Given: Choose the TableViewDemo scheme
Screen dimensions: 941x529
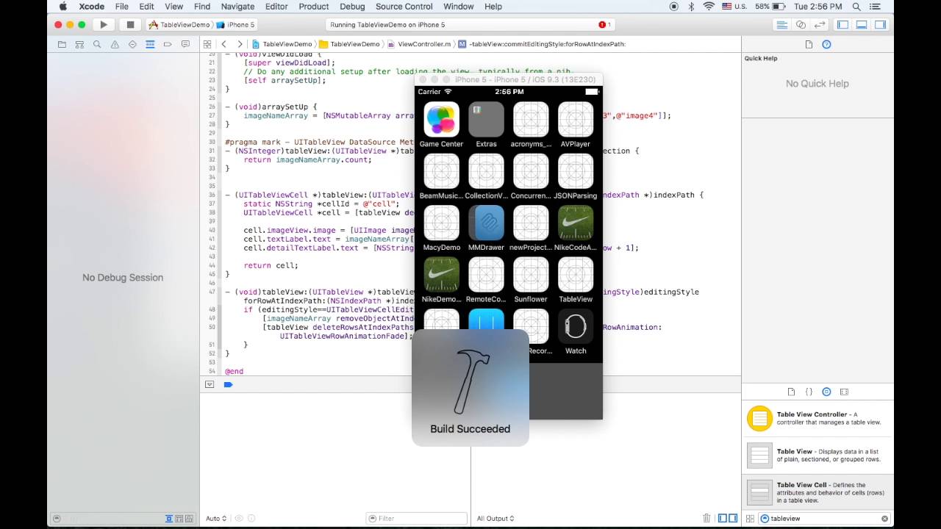Looking at the screenshot, I should tap(179, 24).
